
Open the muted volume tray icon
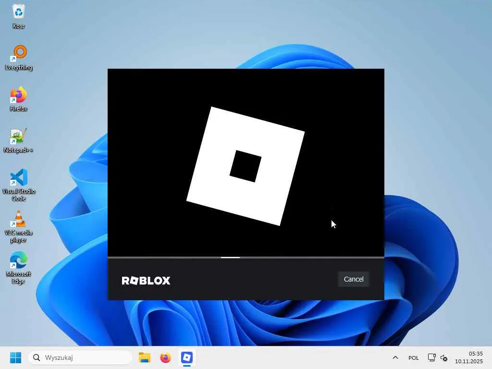click(x=443, y=357)
